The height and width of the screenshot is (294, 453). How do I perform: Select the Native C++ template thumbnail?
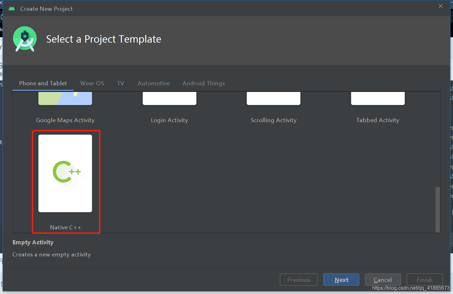click(x=65, y=173)
